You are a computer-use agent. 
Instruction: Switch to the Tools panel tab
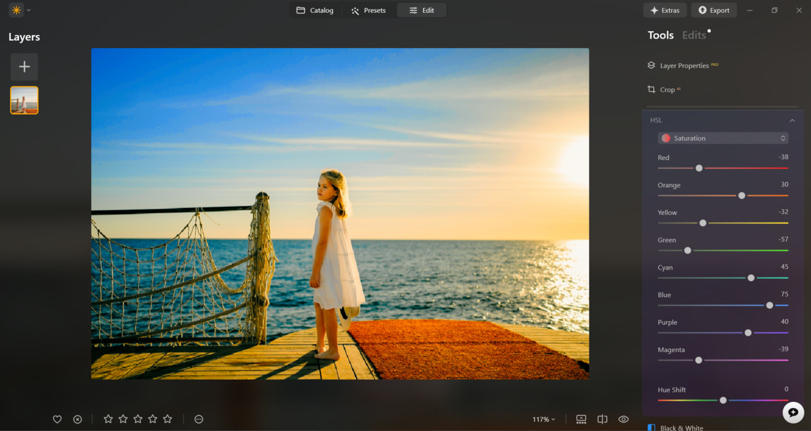click(660, 36)
